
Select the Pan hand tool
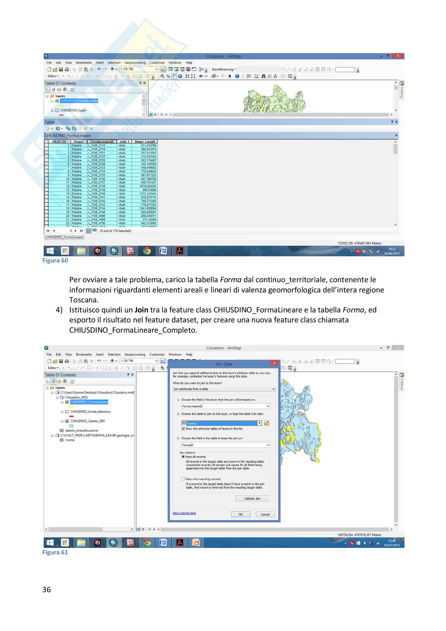pos(174,76)
